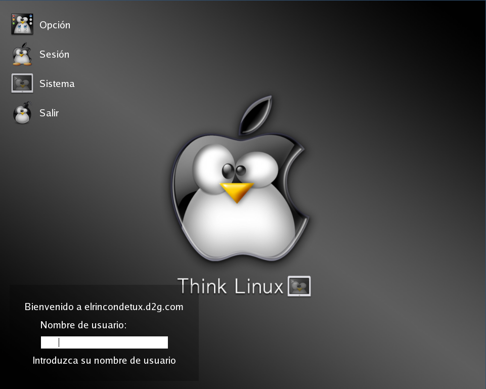486x389 pixels.
Task: Choose the Salir label to quit
Action: point(49,113)
